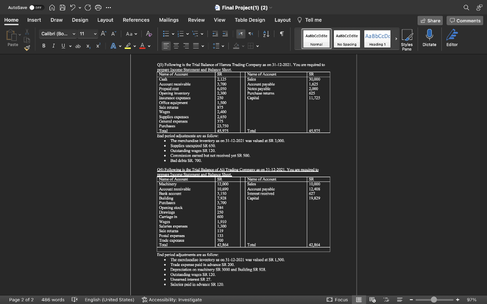Open the Table Design tab
The image size is (487, 304).
[x=250, y=20]
